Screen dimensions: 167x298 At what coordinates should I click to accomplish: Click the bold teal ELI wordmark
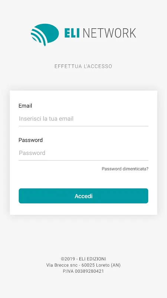point(72,33)
